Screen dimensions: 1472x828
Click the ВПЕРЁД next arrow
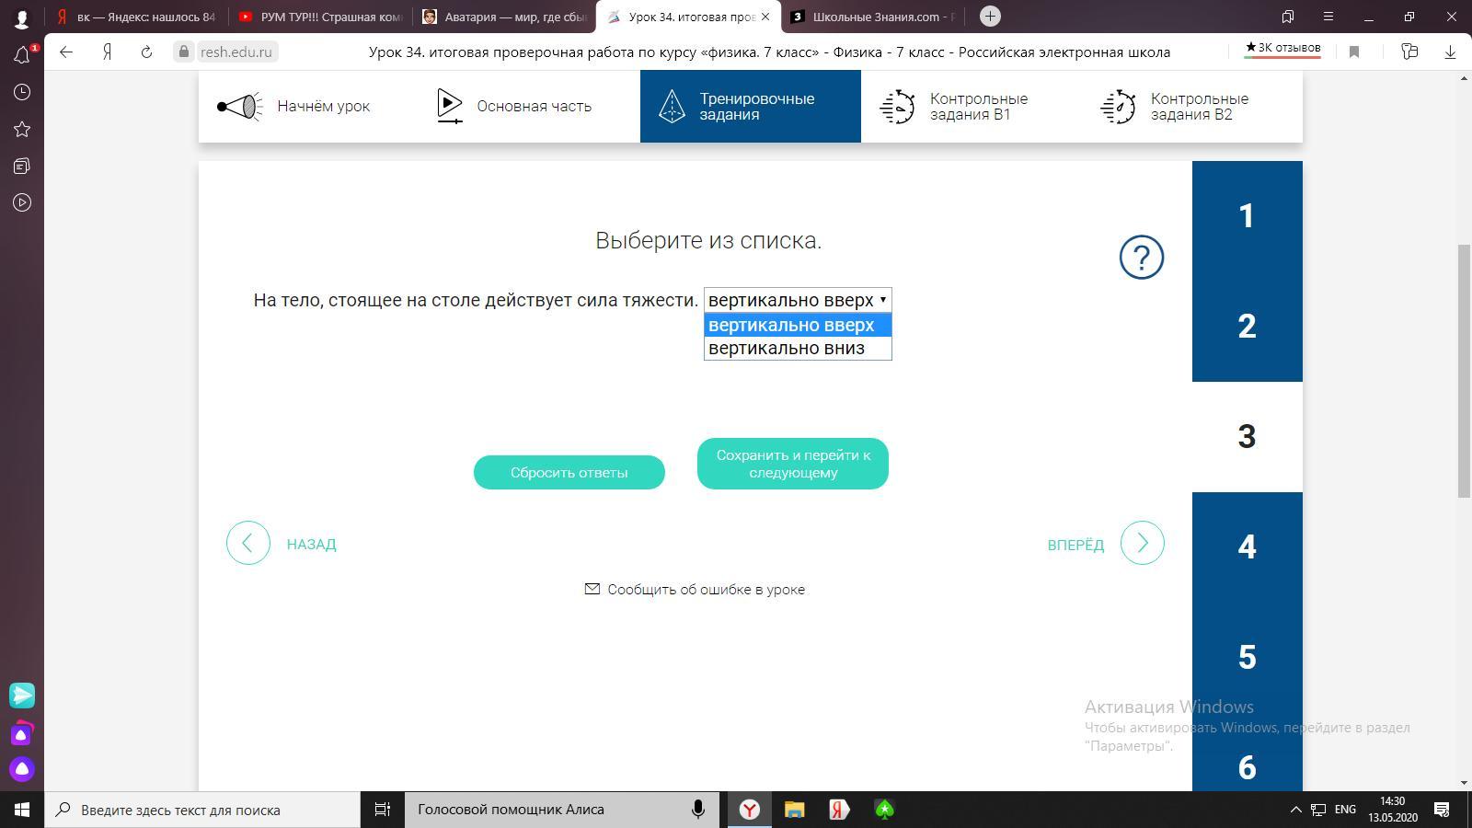1142,544
